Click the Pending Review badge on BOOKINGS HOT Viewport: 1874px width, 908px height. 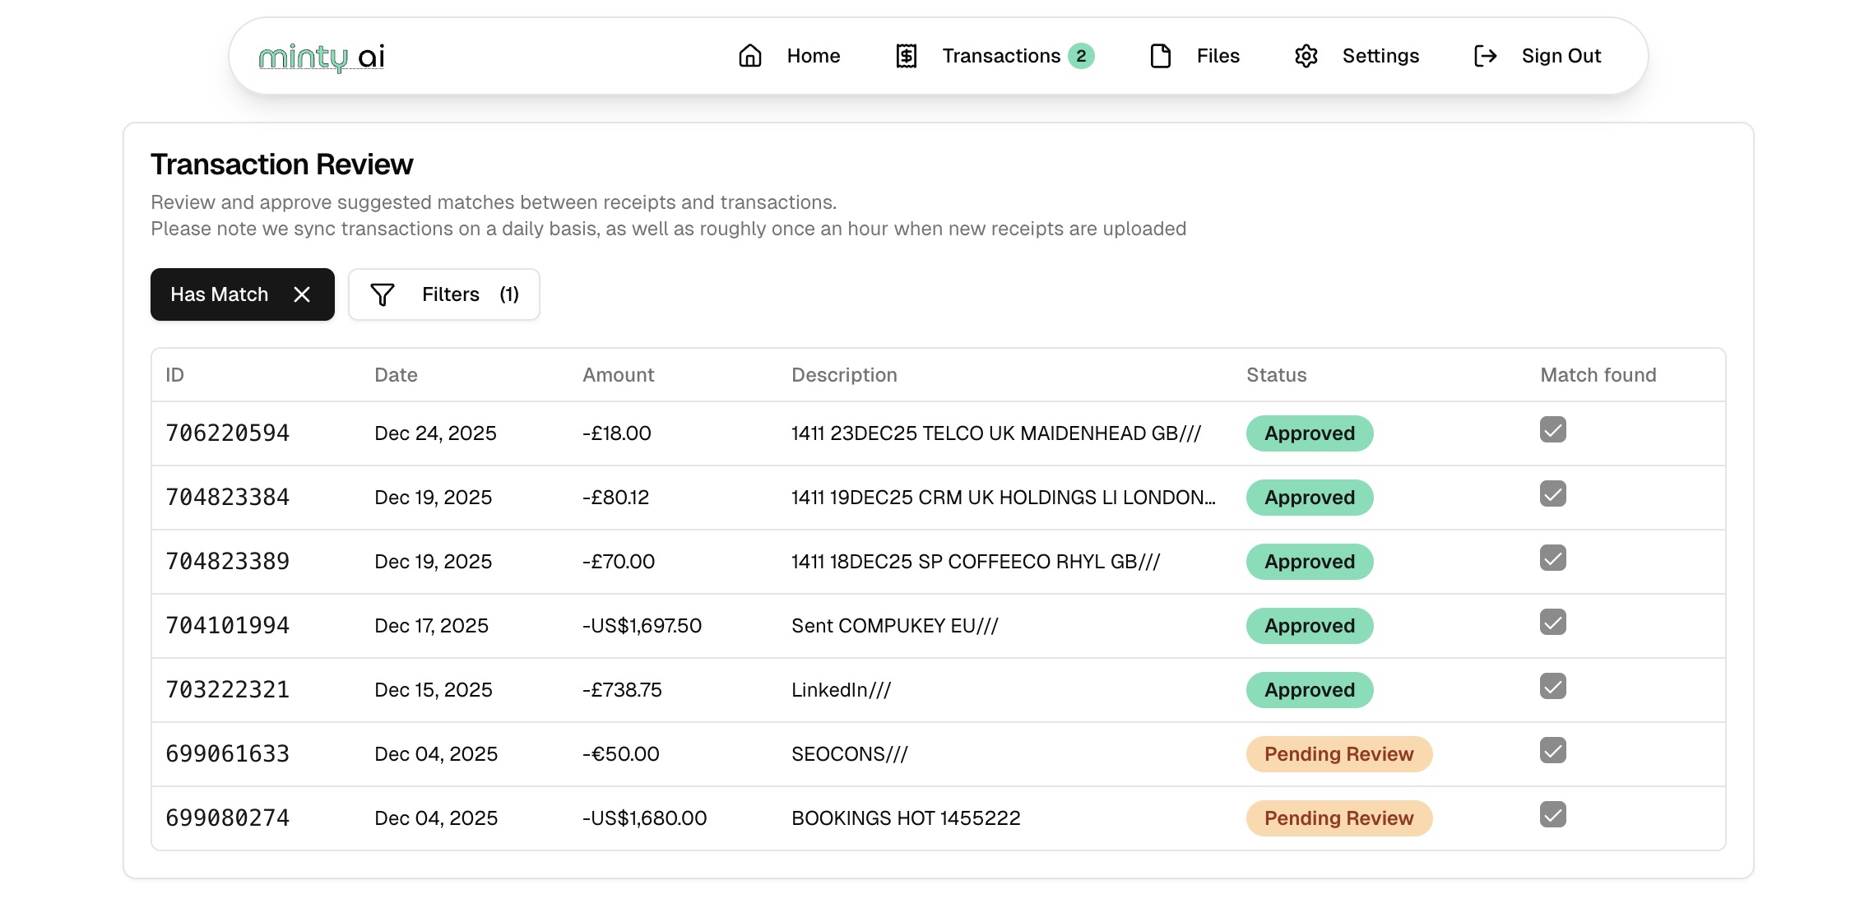(x=1338, y=818)
